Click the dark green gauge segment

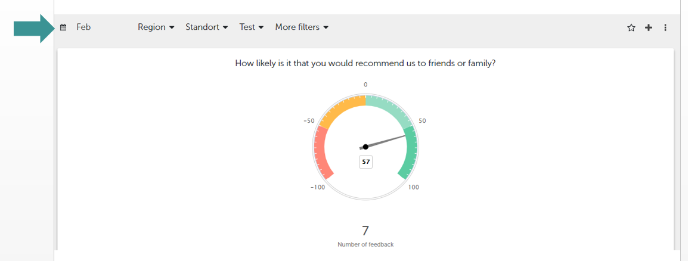coord(408,153)
